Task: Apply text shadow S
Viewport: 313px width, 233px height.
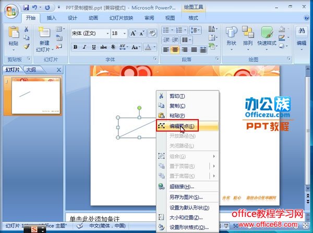Action: [113, 47]
